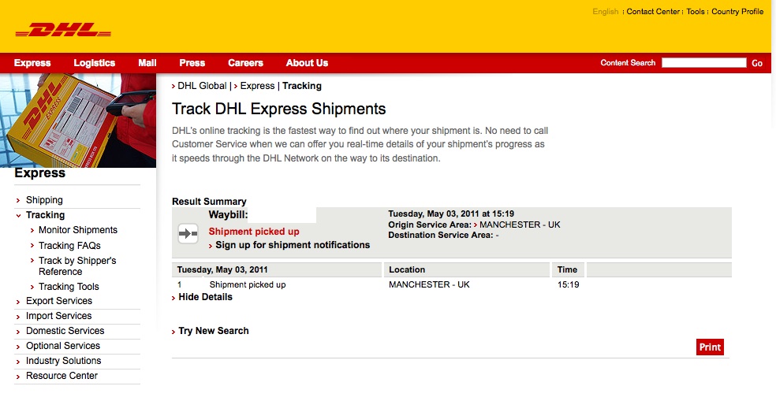Open Tracking FAQs link
This screenshot has height=401, width=776.
(69, 246)
